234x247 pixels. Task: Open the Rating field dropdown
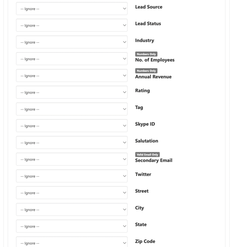72,92
